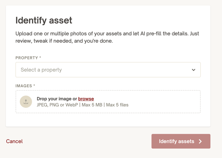Click the circular upload arrow icon
The width and height of the screenshot is (222, 158).
point(26,102)
